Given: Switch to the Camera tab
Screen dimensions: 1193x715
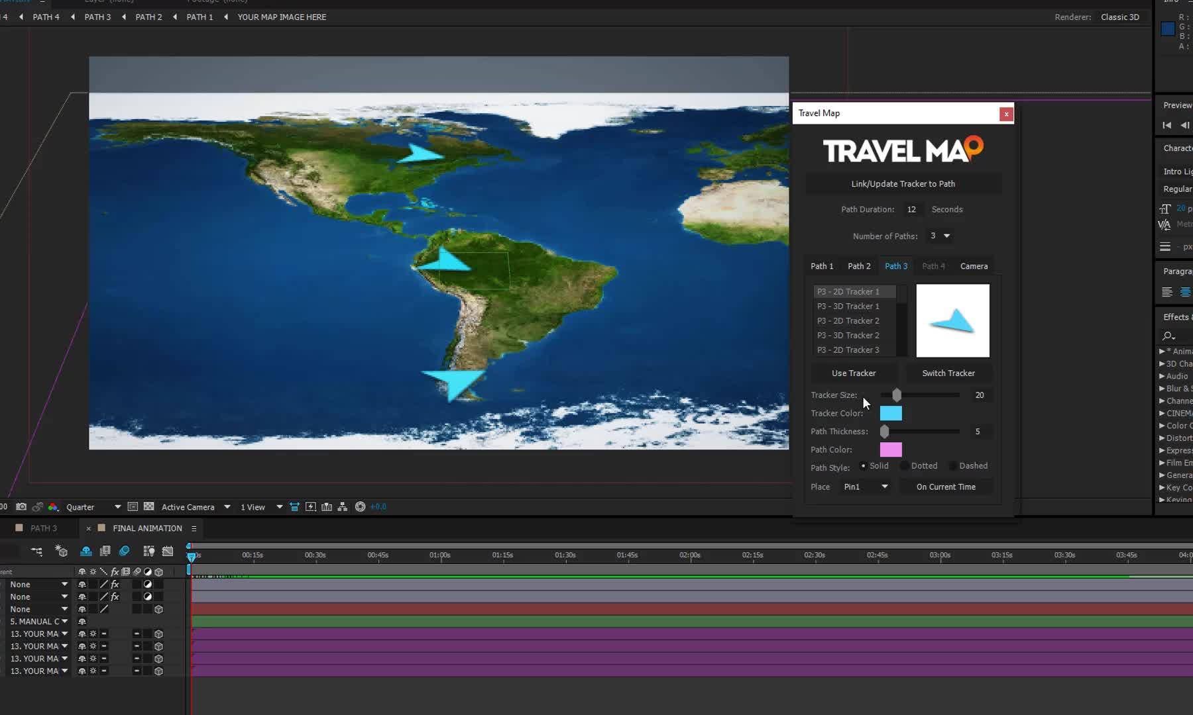Looking at the screenshot, I should (x=974, y=266).
